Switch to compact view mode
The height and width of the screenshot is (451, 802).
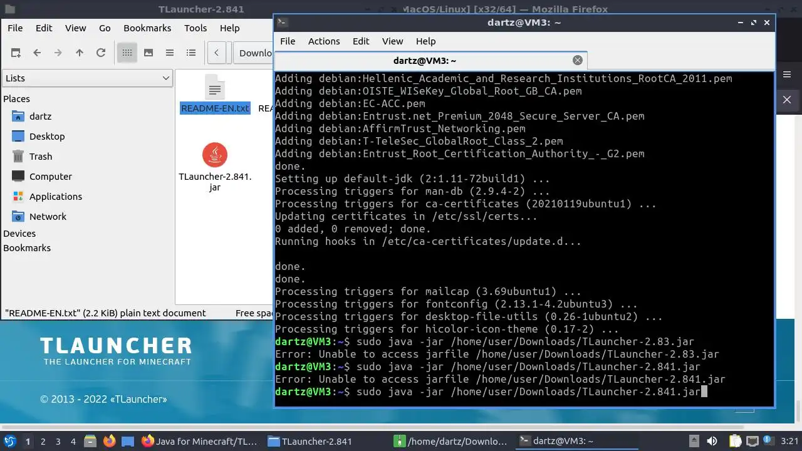pos(170,53)
